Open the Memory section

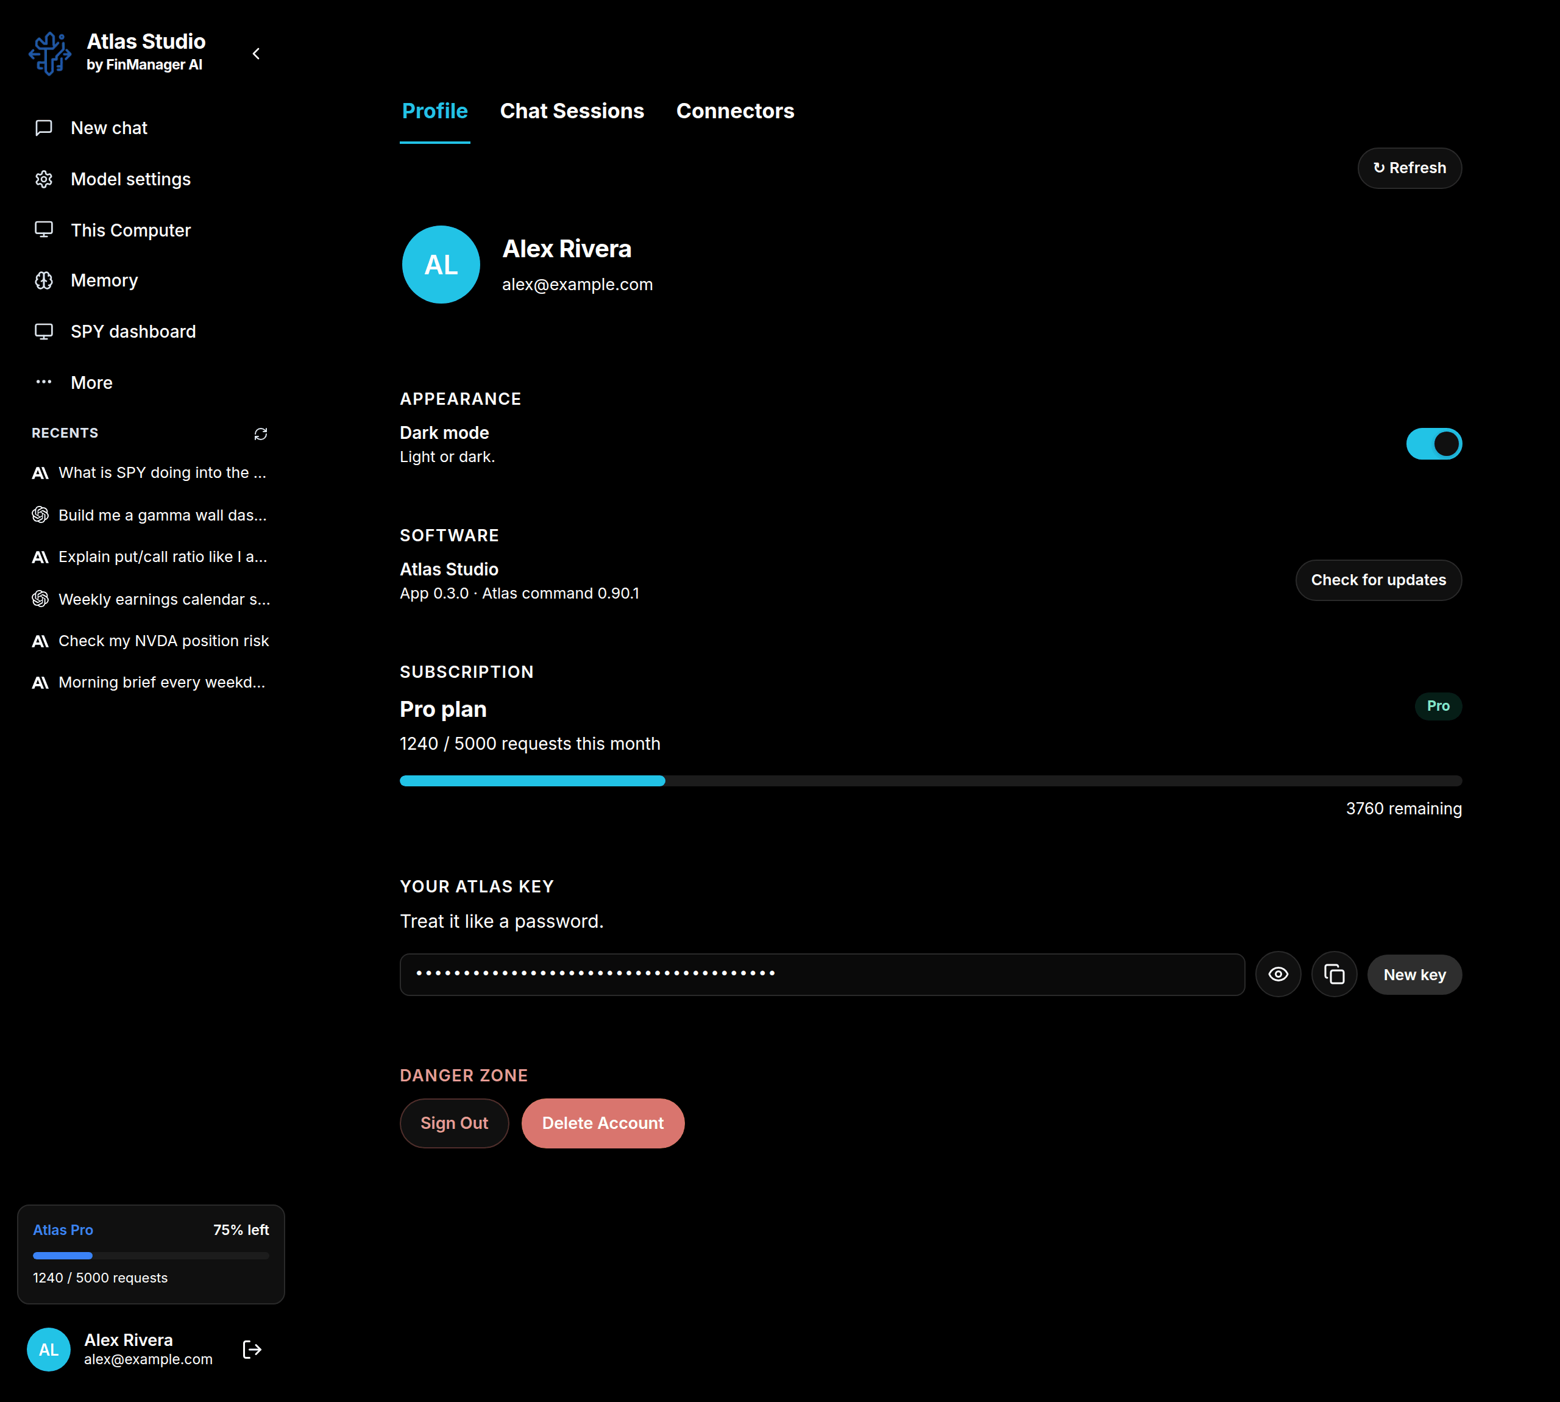[151, 280]
